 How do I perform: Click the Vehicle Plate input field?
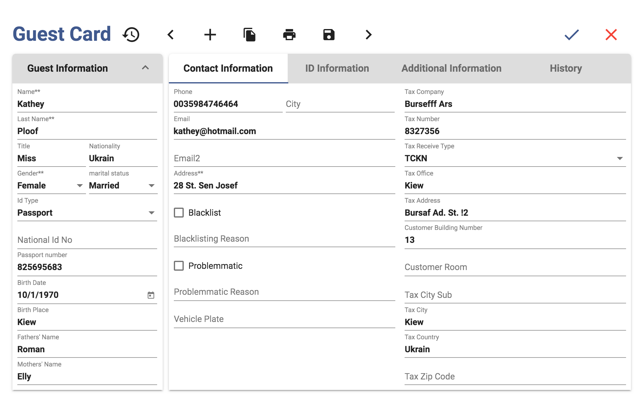284,319
